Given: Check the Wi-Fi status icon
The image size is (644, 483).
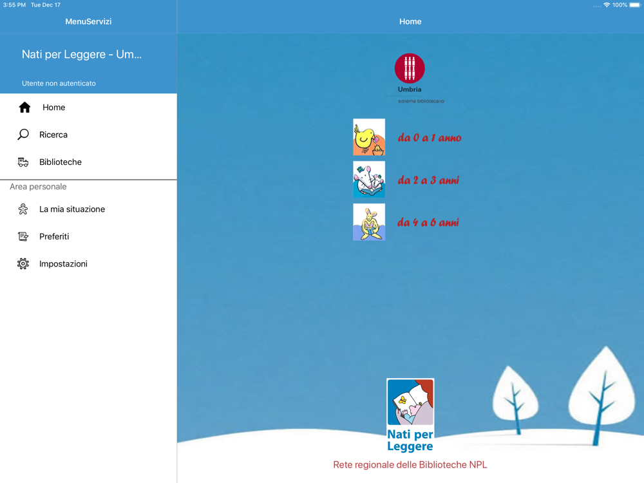Looking at the screenshot, I should pyautogui.click(x=607, y=5).
